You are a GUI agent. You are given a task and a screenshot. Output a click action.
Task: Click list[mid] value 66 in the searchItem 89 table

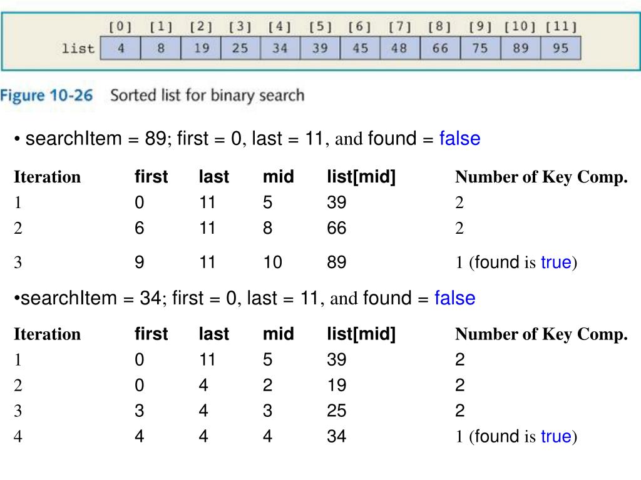tap(336, 227)
